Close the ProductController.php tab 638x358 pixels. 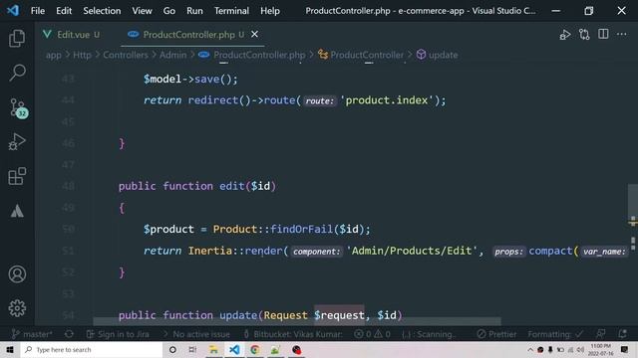click(255, 35)
